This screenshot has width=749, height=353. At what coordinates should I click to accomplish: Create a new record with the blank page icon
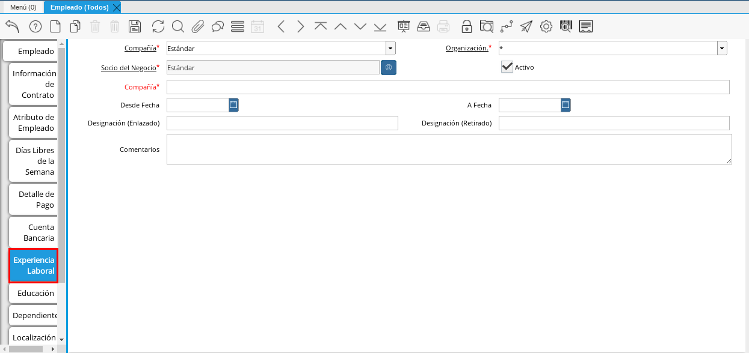pos(55,26)
